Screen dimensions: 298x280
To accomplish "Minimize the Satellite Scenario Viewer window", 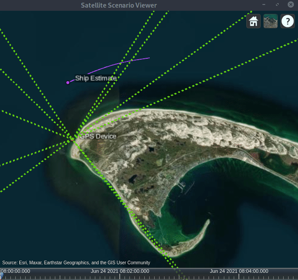I will coord(264,5).
